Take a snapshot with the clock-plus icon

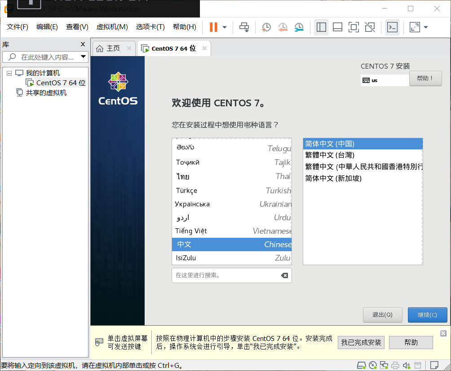tap(266, 27)
